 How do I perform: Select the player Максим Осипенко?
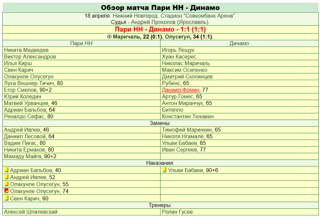185,70
